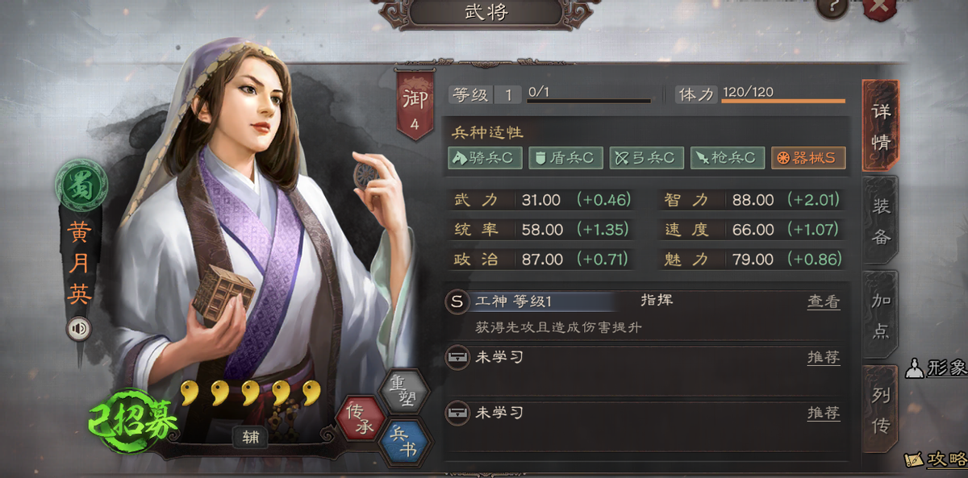Select the 枪兵C spear aptitude badge
This screenshot has height=478, width=968.
[728, 158]
